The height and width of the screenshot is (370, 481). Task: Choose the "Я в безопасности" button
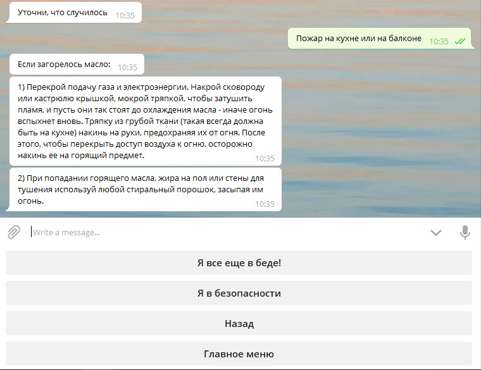(x=239, y=293)
